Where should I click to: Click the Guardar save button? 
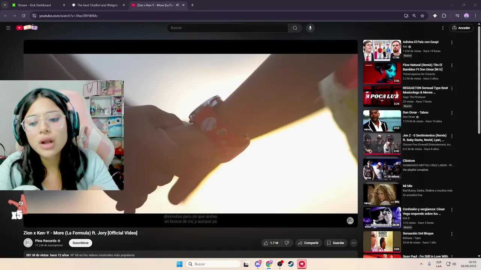tap(335, 243)
